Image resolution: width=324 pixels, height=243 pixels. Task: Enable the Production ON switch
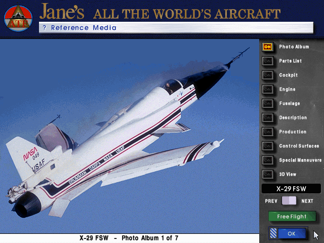(x=268, y=132)
